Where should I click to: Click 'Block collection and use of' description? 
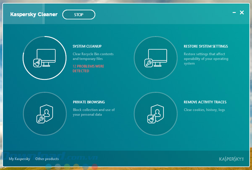[94, 112]
